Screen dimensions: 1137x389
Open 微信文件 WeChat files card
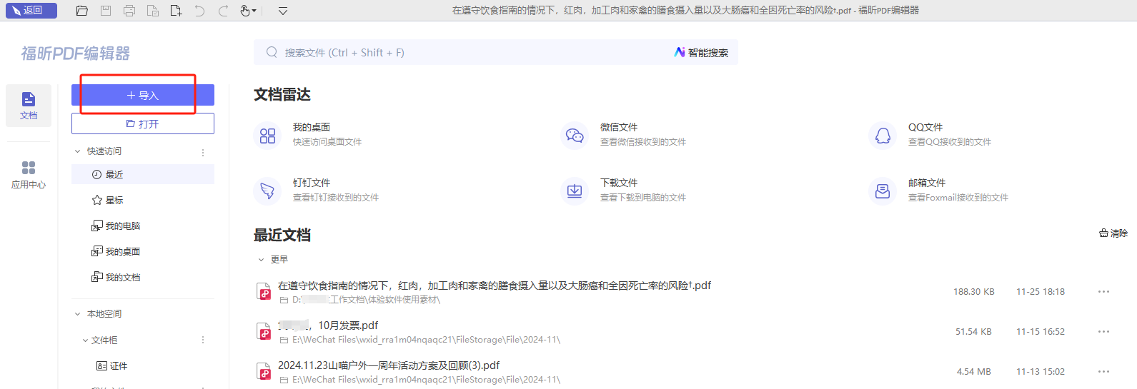coord(625,134)
